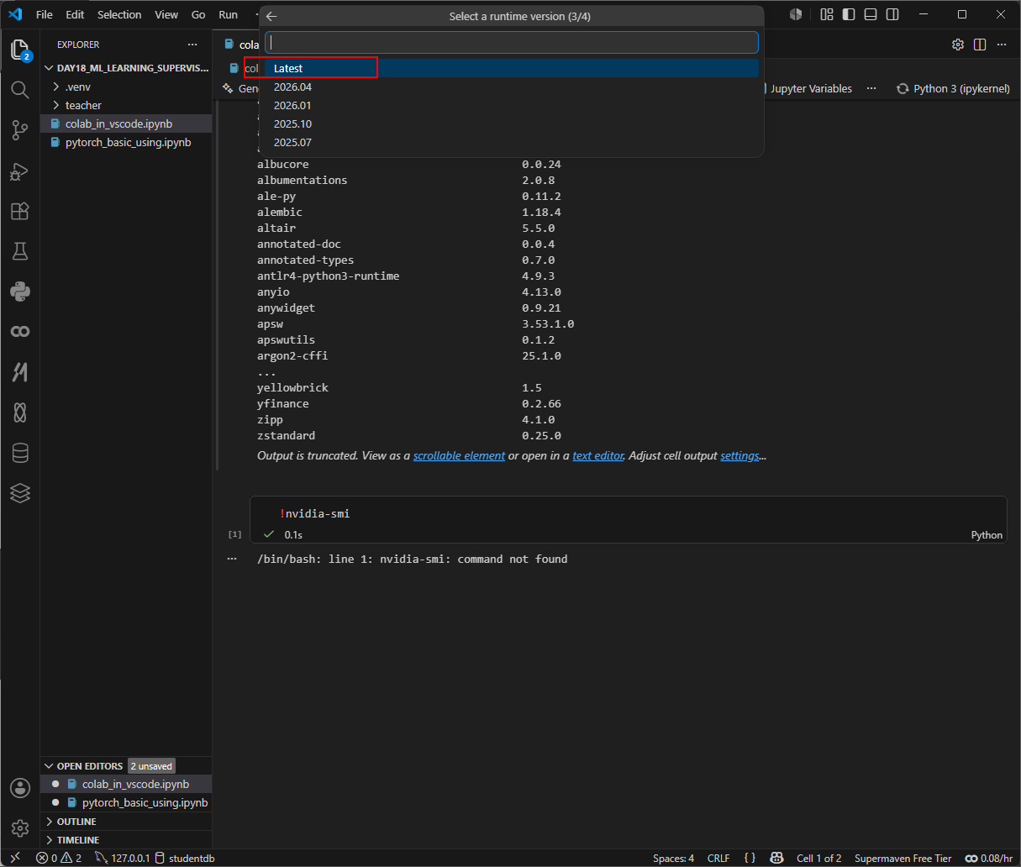The image size is (1021, 867).
Task: Open the Search view
Action: 20,89
